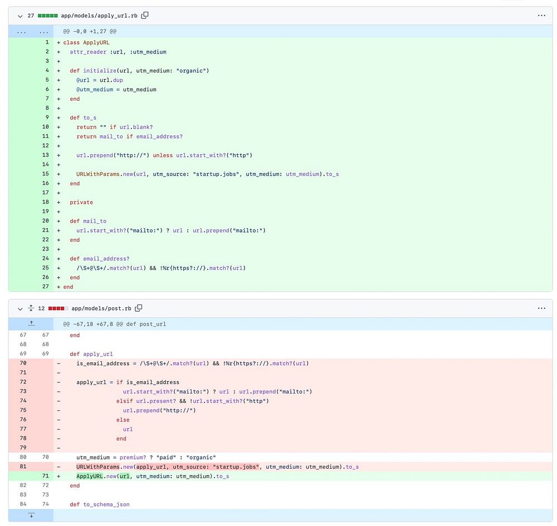Click the 27 changes count for apply_url.rb
The image size is (557, 526).
pos(31,16)
